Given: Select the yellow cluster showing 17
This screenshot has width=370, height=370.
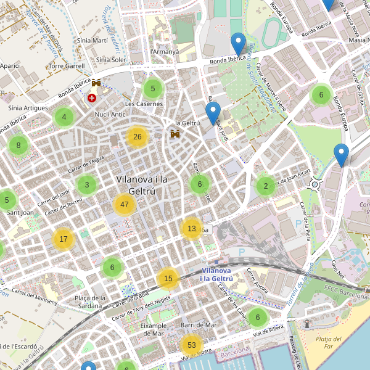Looking at the screenshot, I should click(x=64, y=239).
